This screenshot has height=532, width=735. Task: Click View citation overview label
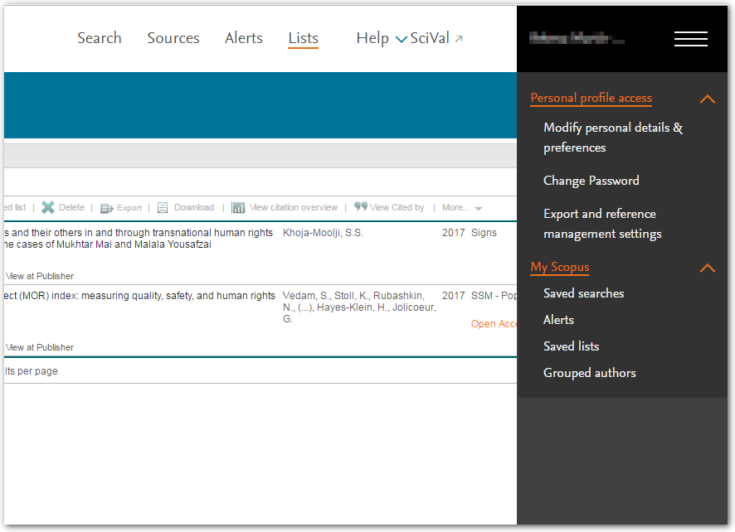tap(294, 207)
